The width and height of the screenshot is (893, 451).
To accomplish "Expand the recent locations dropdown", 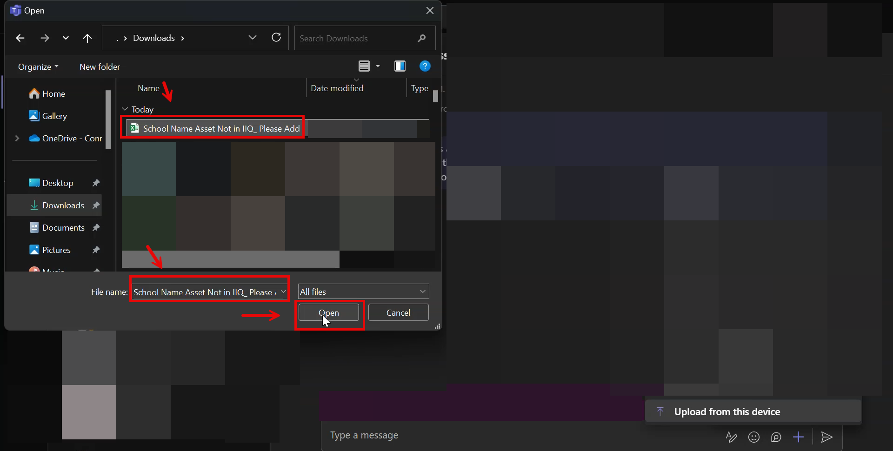I will tap(66, 38).
